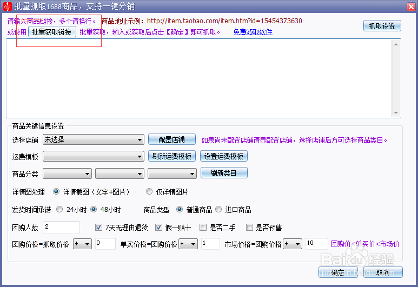Select 普通商品 product type
This screenshot has width=418, height=287.
(180, 210)
